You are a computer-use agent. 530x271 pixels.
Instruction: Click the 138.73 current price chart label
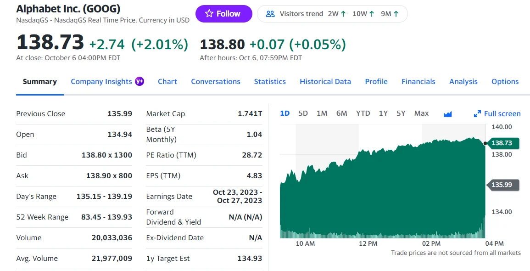(x=502, y=143)
